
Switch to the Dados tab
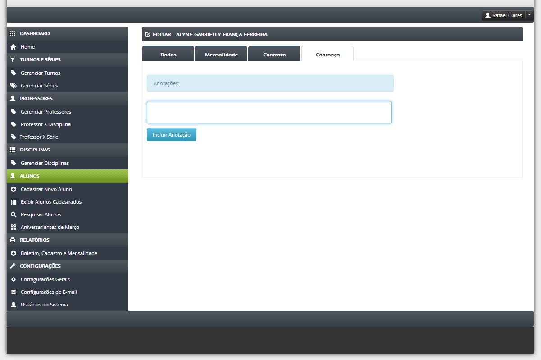(x=168, y=54)
